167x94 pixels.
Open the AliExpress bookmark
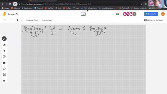click(15, 8)
